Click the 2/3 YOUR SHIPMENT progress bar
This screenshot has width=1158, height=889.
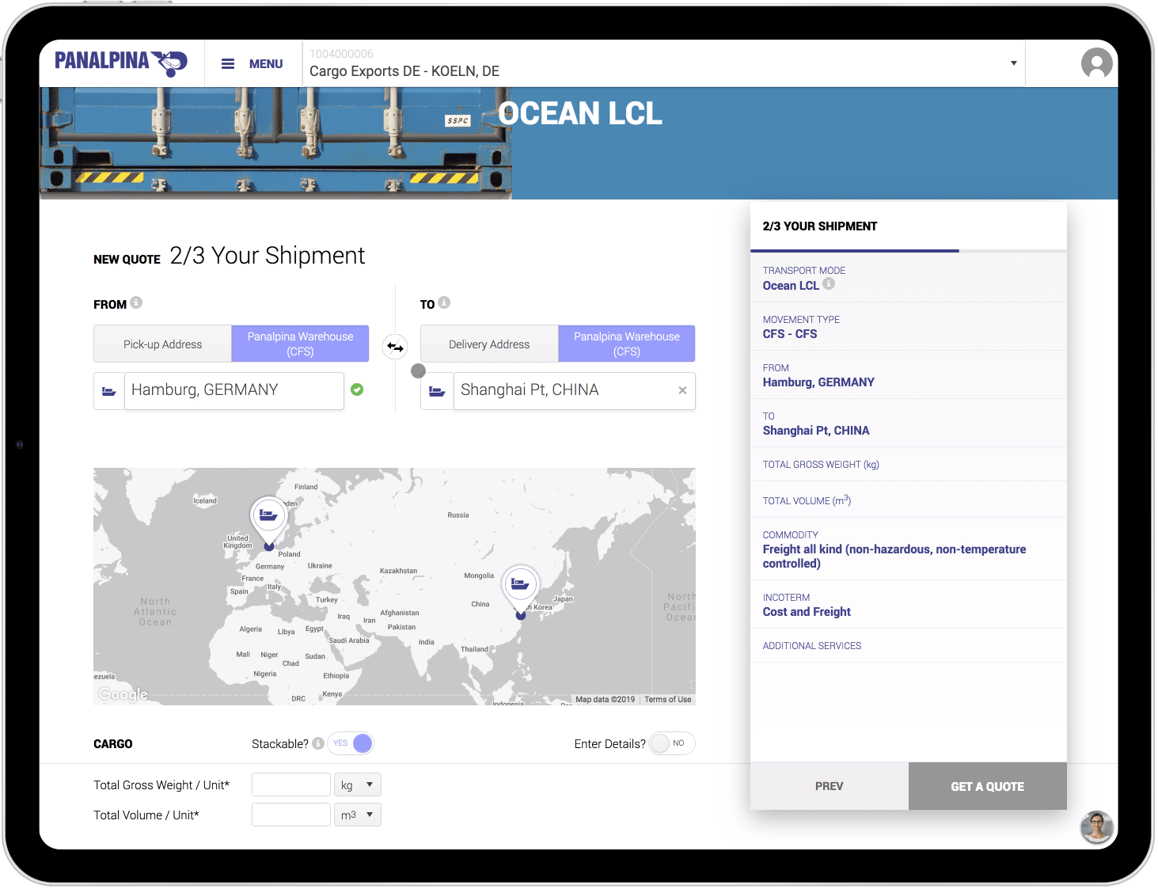[909, 251]
